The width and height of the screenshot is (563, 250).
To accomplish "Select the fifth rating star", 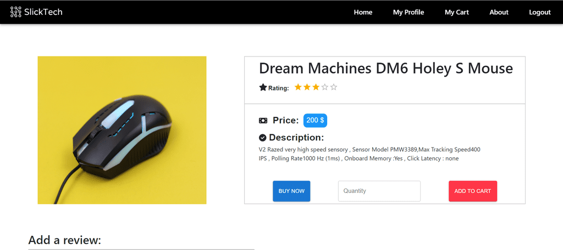I will (334, 87).
